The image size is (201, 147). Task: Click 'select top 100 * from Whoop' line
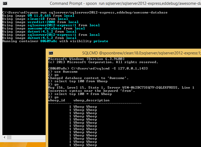pos(80,94)
